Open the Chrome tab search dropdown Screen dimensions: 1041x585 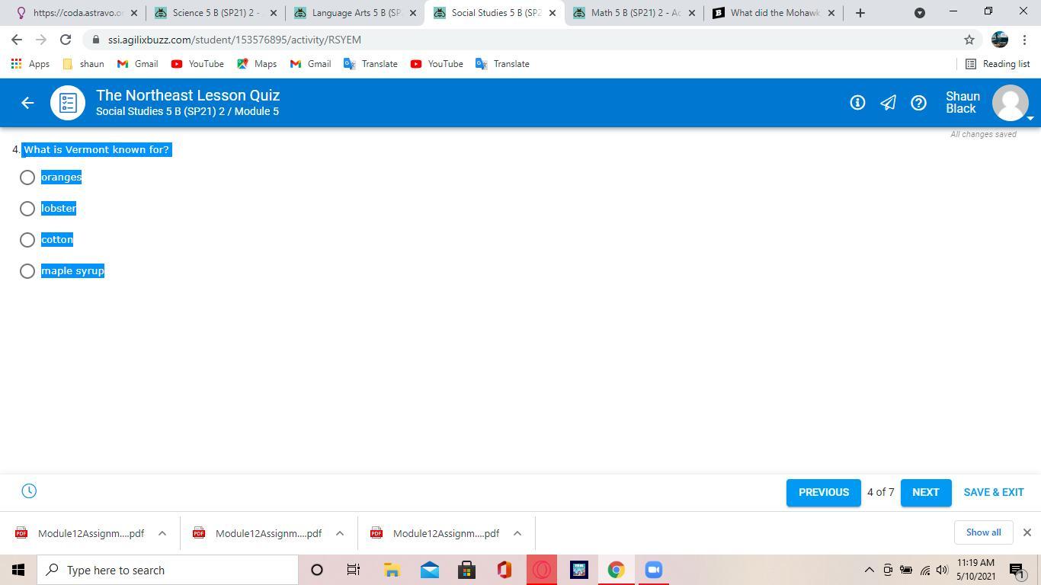[920, 13]
